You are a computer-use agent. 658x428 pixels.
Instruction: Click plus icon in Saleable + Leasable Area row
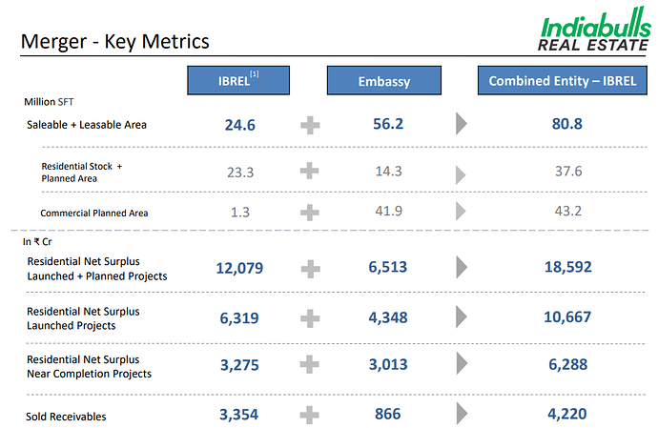(x=310, y=124)
